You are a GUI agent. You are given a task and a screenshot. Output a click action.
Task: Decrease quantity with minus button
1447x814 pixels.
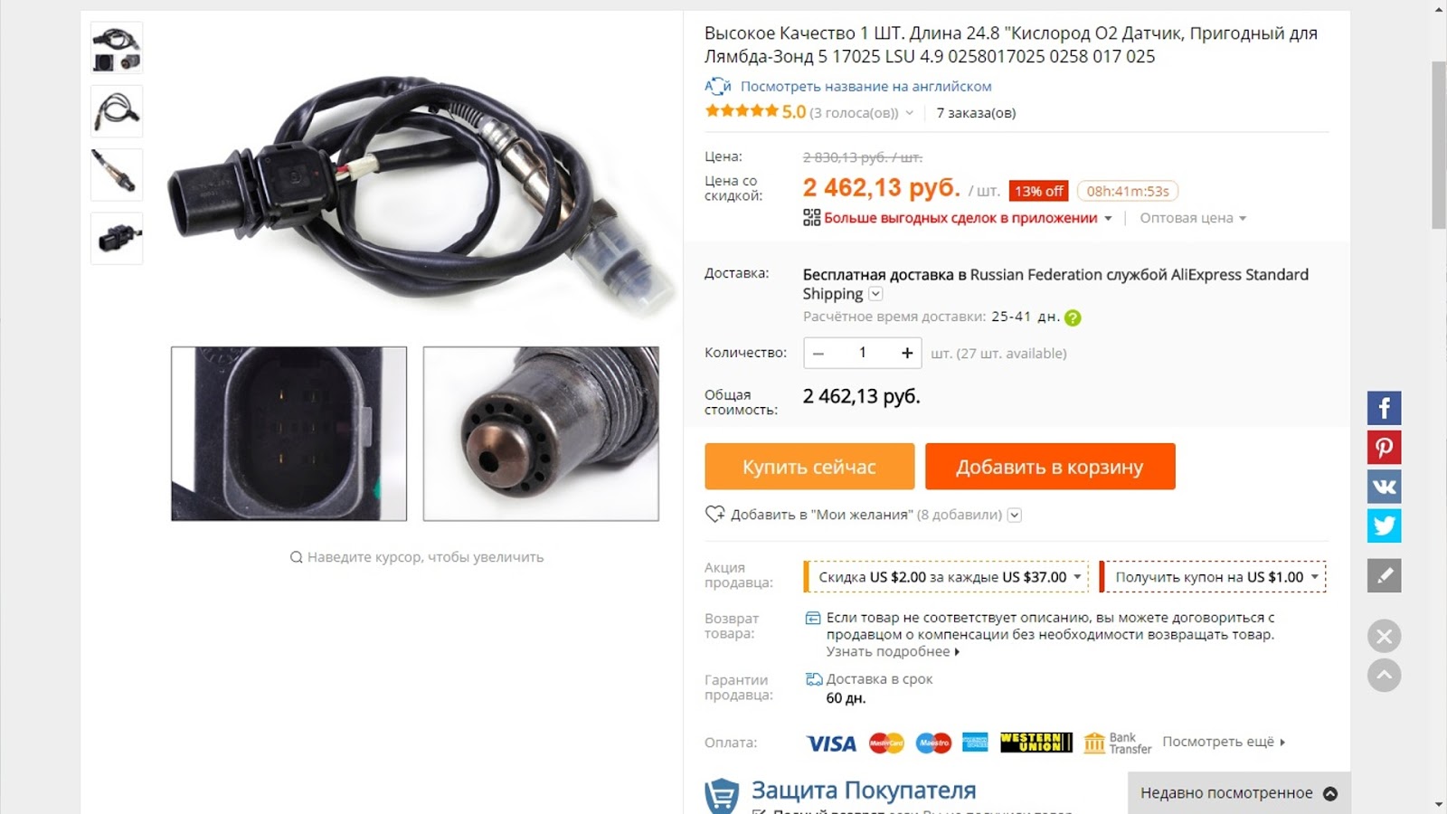[818, 353]
